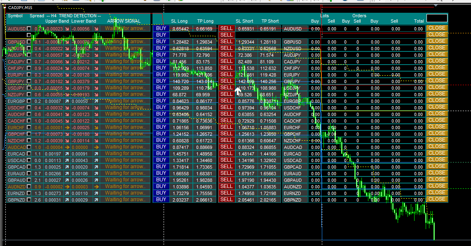Image resolution: width=471 pixels, height=246 pixels.
Task: Tick the GBPAUD symbol checkbox
Action: click(29, 180)
